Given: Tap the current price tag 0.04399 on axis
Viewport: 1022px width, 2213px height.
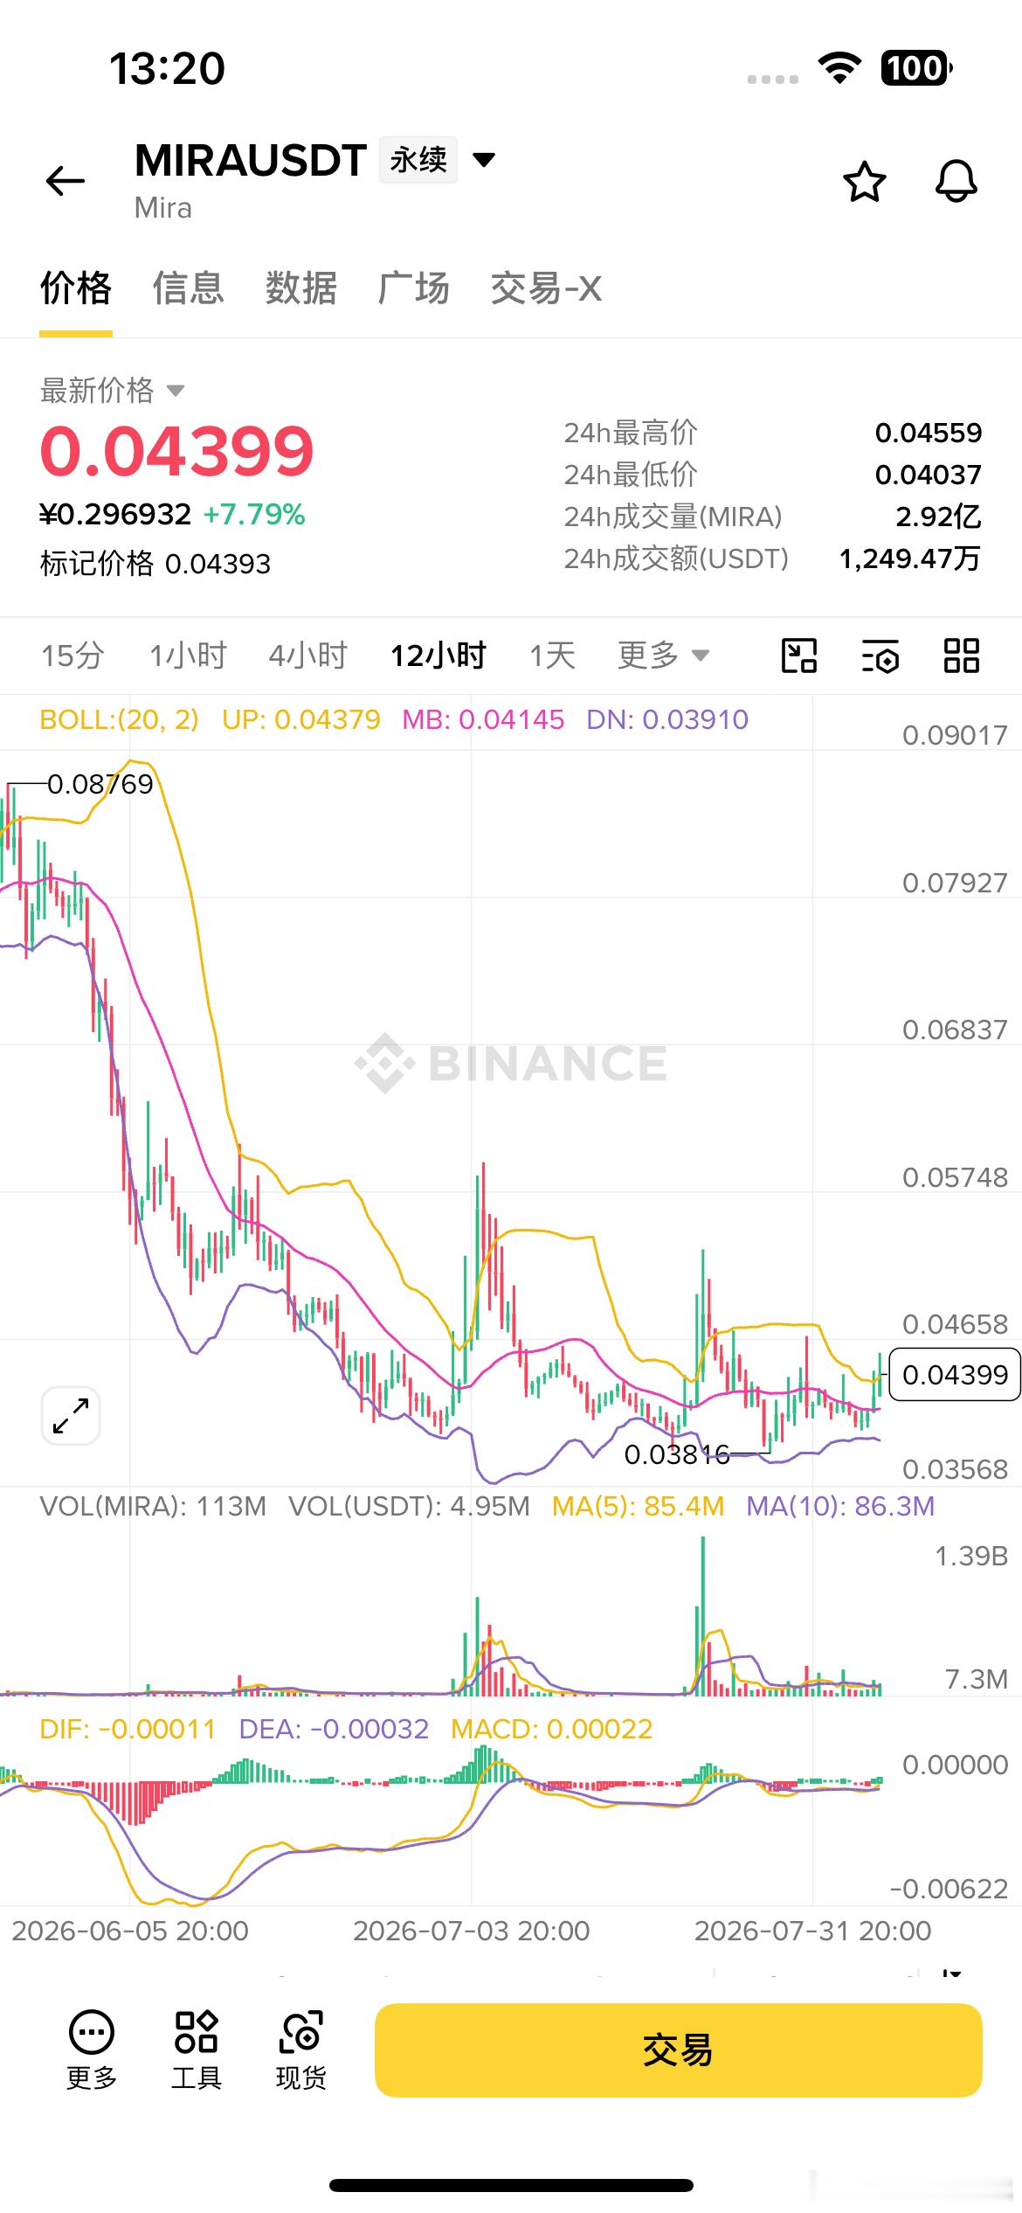Looking at the screenshot, I should (955, 1375).
